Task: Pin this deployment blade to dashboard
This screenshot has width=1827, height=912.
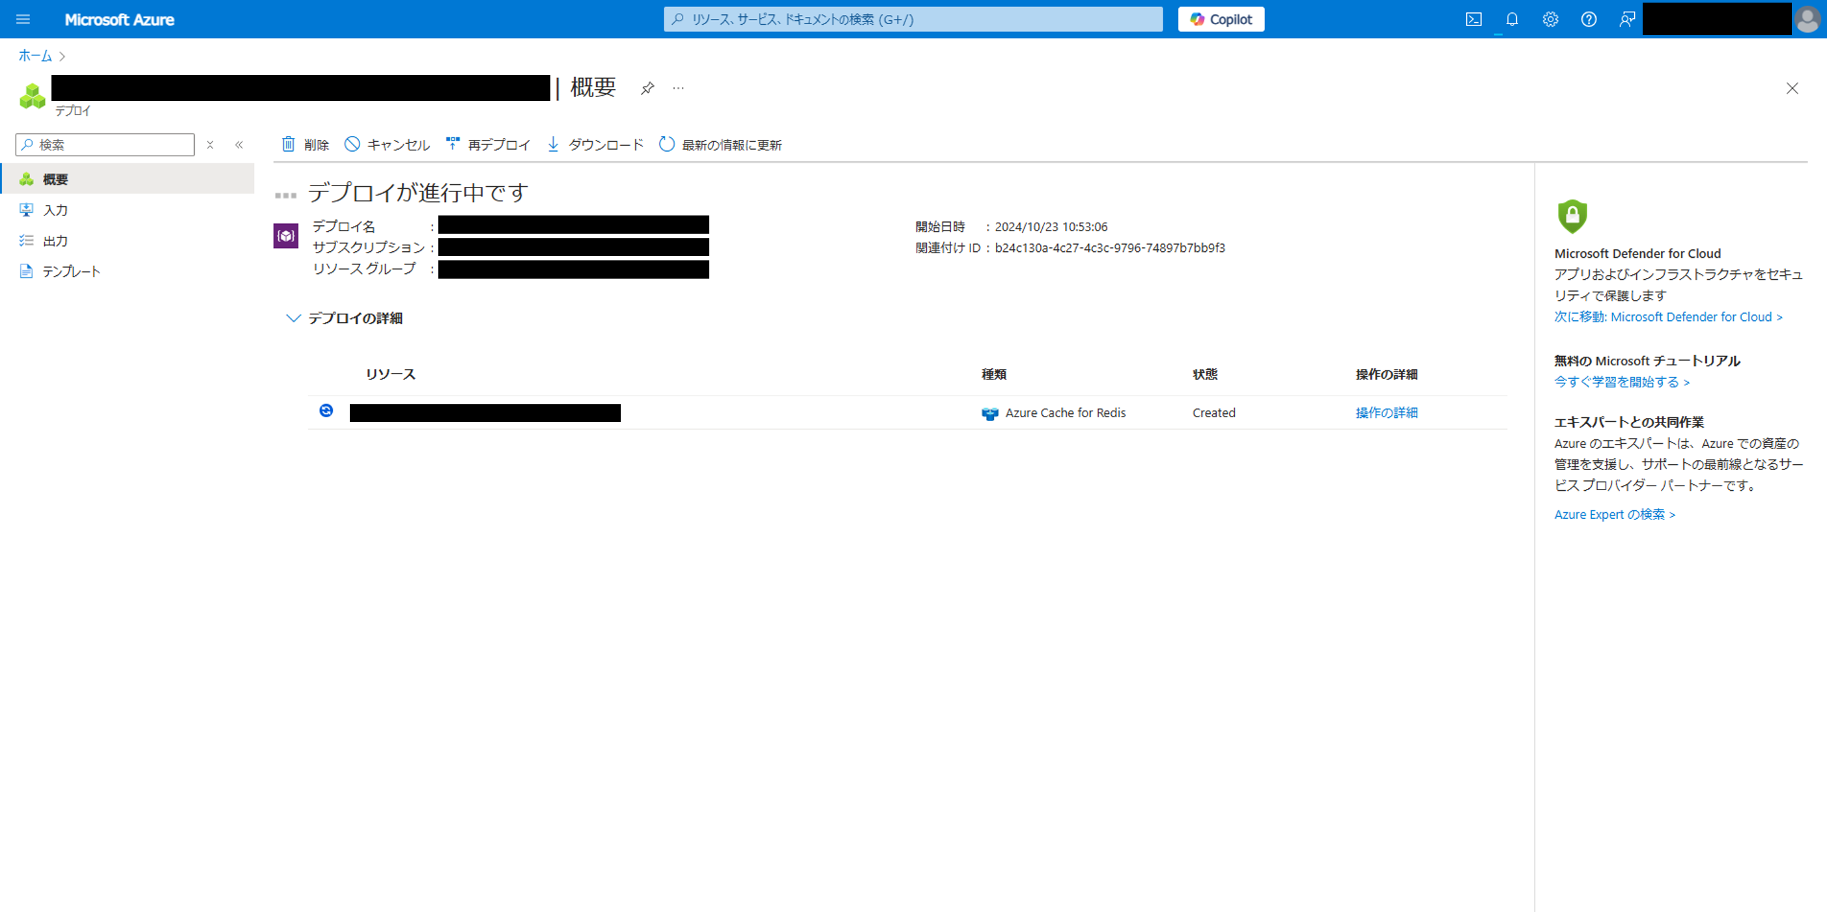Action: tap(647, 89)
